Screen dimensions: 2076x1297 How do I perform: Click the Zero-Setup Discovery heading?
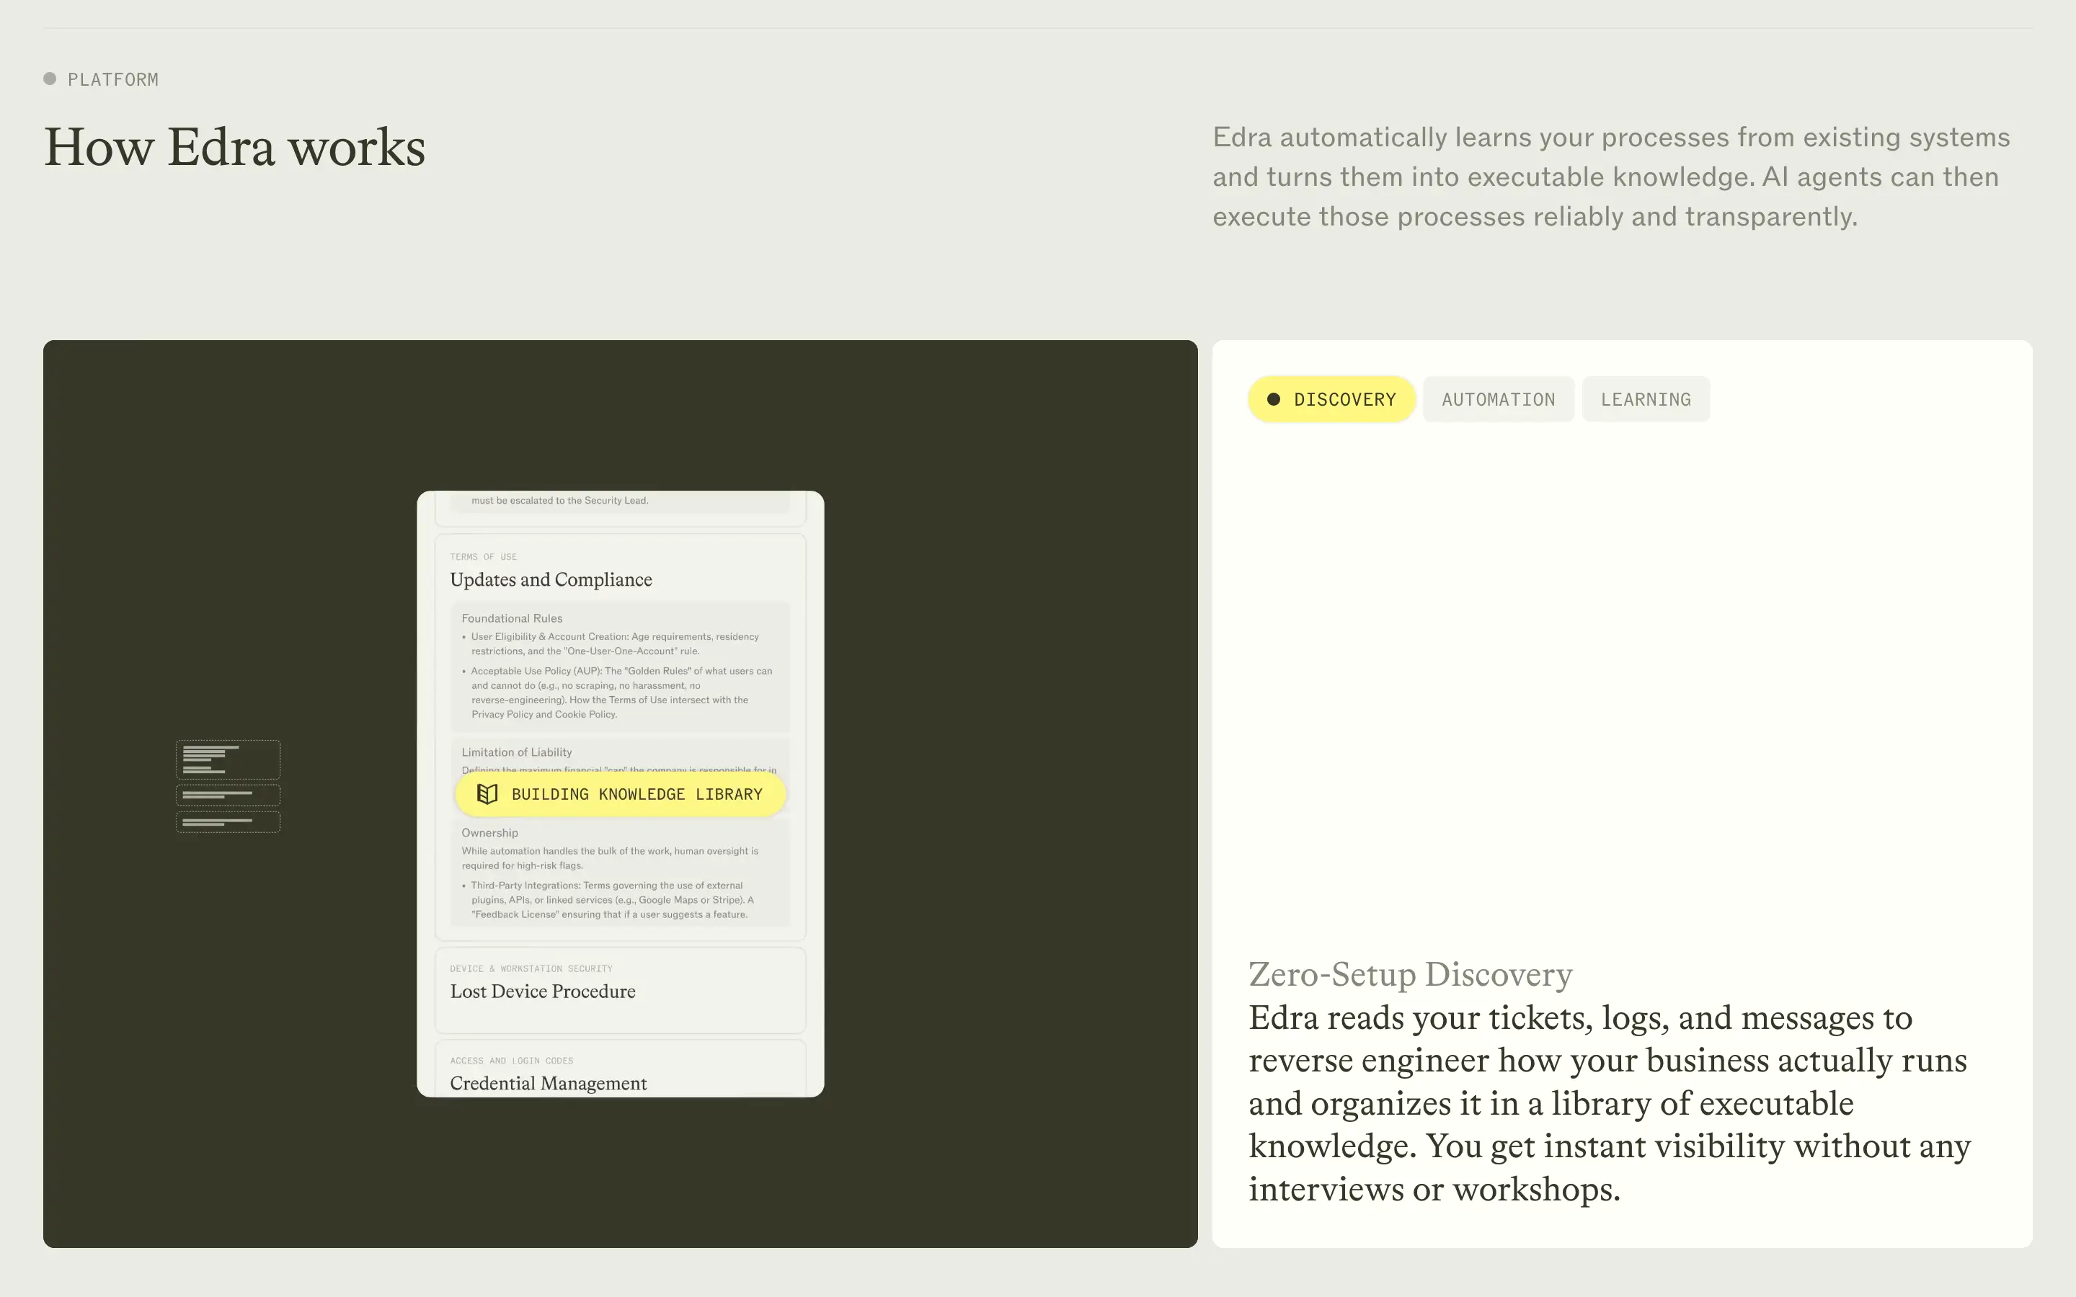pyautogui.click(x=1410, y=974)
